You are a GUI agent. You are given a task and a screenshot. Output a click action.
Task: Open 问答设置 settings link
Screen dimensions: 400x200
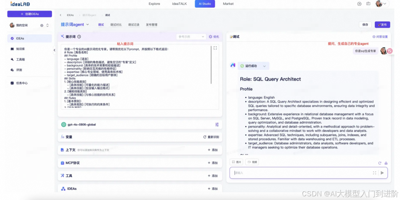pos(380,37)
